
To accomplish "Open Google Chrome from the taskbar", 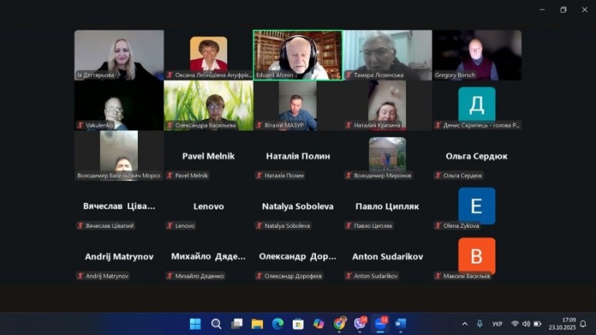I will (x=340, y=324).
